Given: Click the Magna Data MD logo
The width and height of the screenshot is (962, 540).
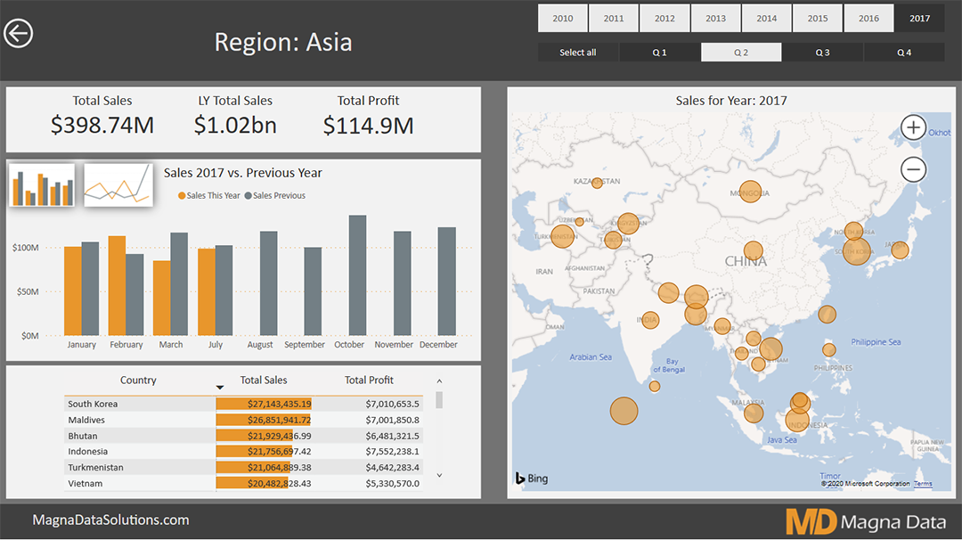Looking at the screenshot, I should 810,520.
